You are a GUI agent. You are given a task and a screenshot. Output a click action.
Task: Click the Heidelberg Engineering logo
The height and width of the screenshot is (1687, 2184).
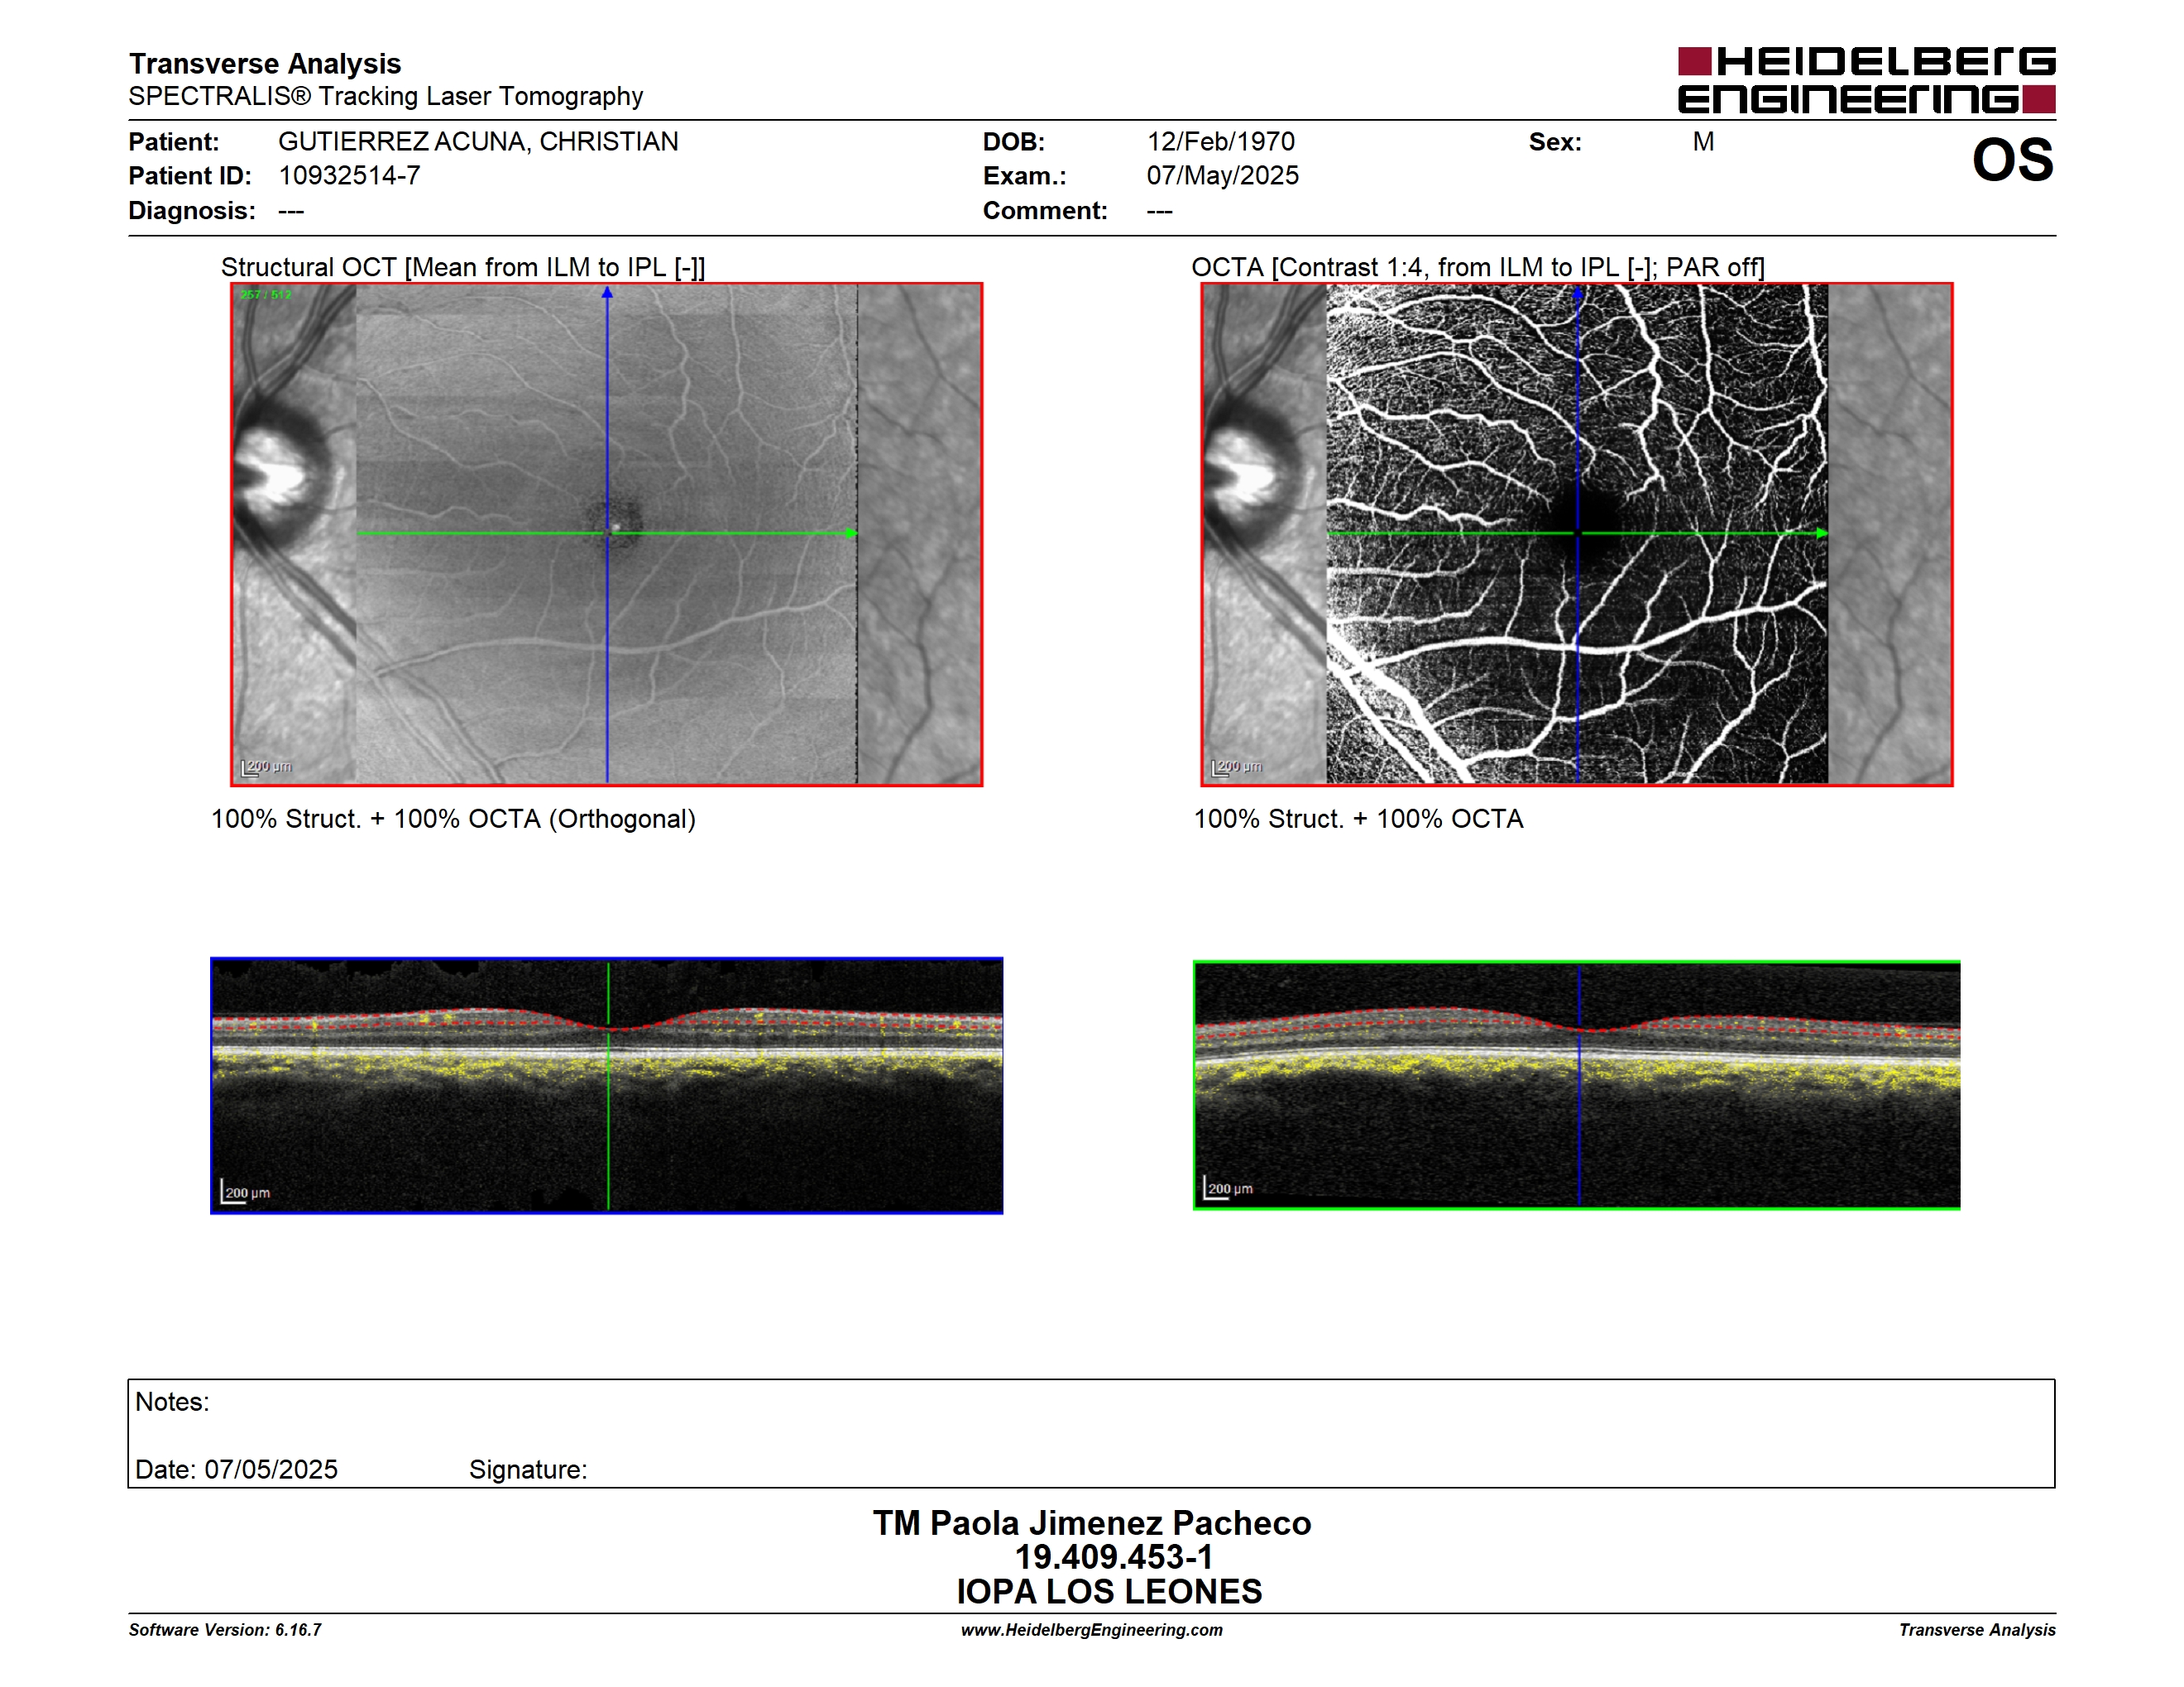1866,80
